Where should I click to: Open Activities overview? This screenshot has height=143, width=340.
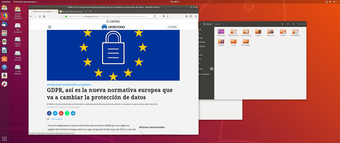[6, 1]
